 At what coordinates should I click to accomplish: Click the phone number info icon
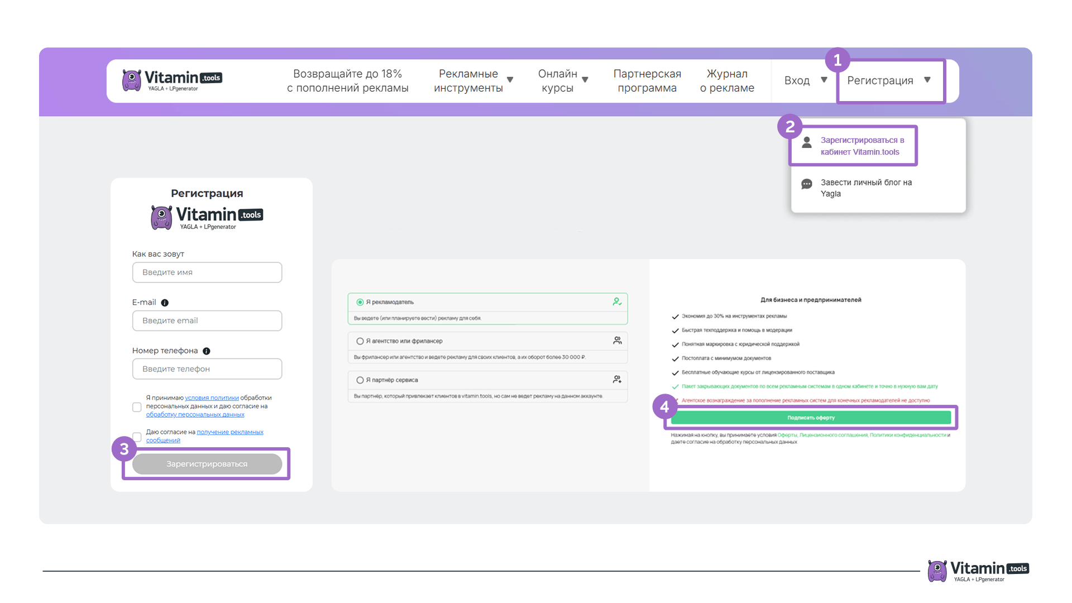[x=207, y=351]
